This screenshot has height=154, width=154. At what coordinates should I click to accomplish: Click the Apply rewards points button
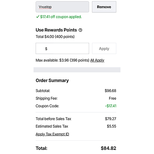click(104, 49)
